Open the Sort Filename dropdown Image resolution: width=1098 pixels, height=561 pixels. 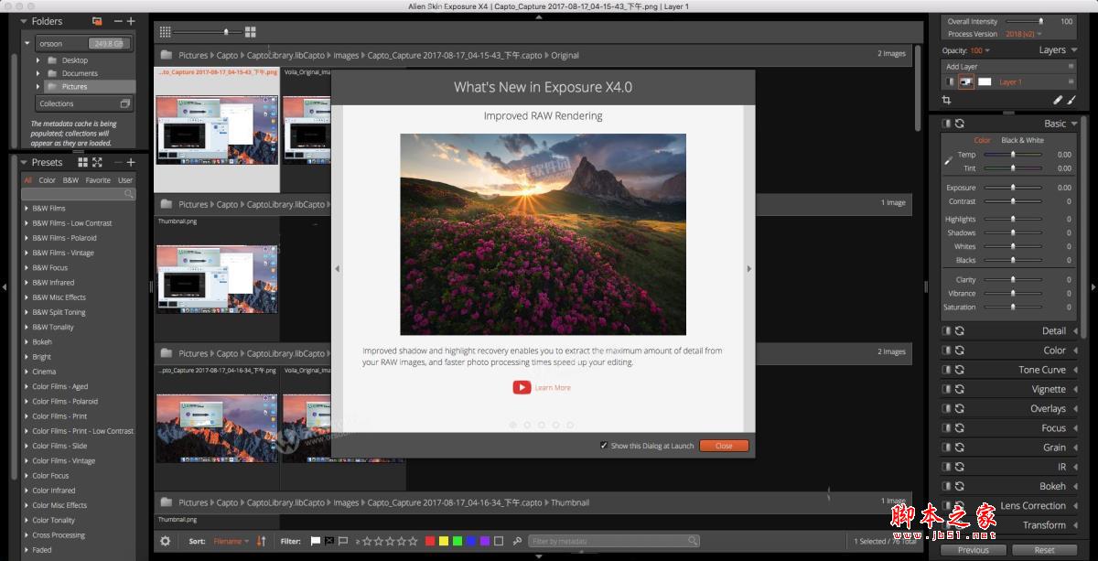(231, 541)
